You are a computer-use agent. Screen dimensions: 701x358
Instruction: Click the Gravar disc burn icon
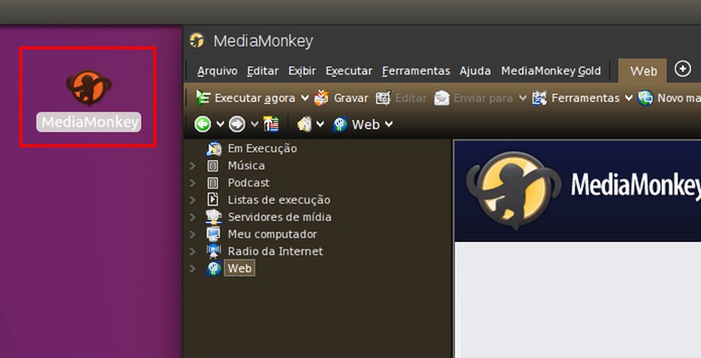(x=321, y=98)
